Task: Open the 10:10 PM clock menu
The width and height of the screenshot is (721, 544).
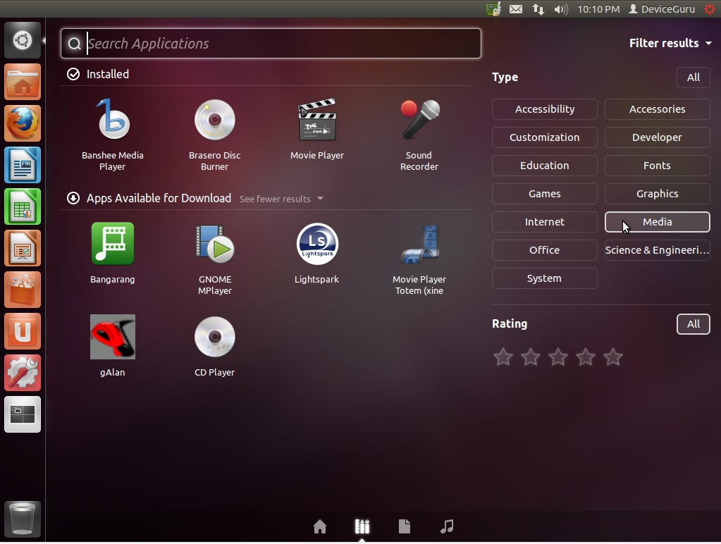Action: tap(598, 9)
